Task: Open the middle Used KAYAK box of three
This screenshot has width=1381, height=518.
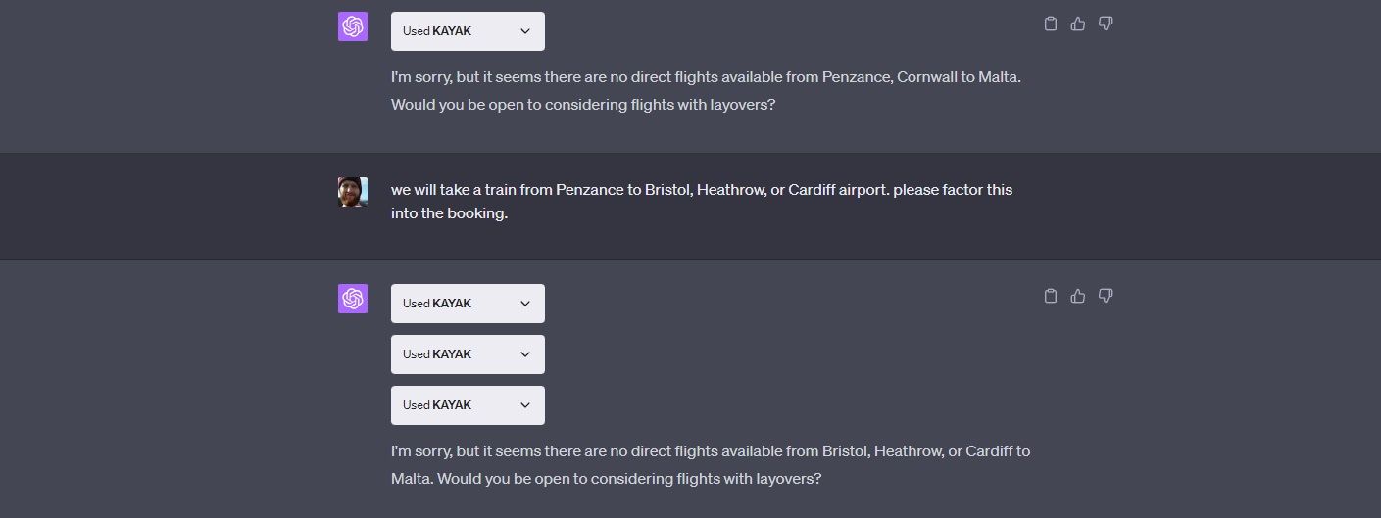Action: [467, 354]
